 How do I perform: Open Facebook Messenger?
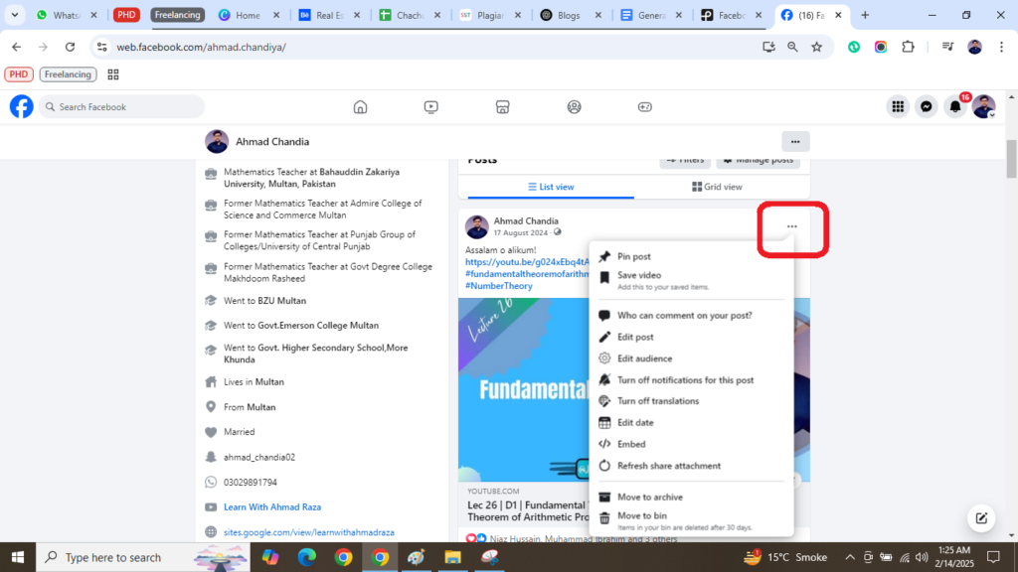[x=927, y=106]
